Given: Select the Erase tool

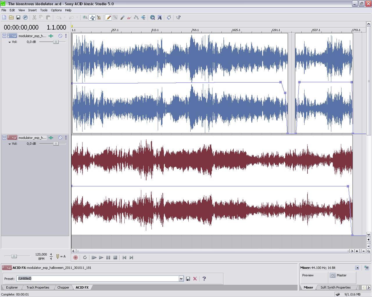Looking at the screenshot, I should (x=129, y=17).
